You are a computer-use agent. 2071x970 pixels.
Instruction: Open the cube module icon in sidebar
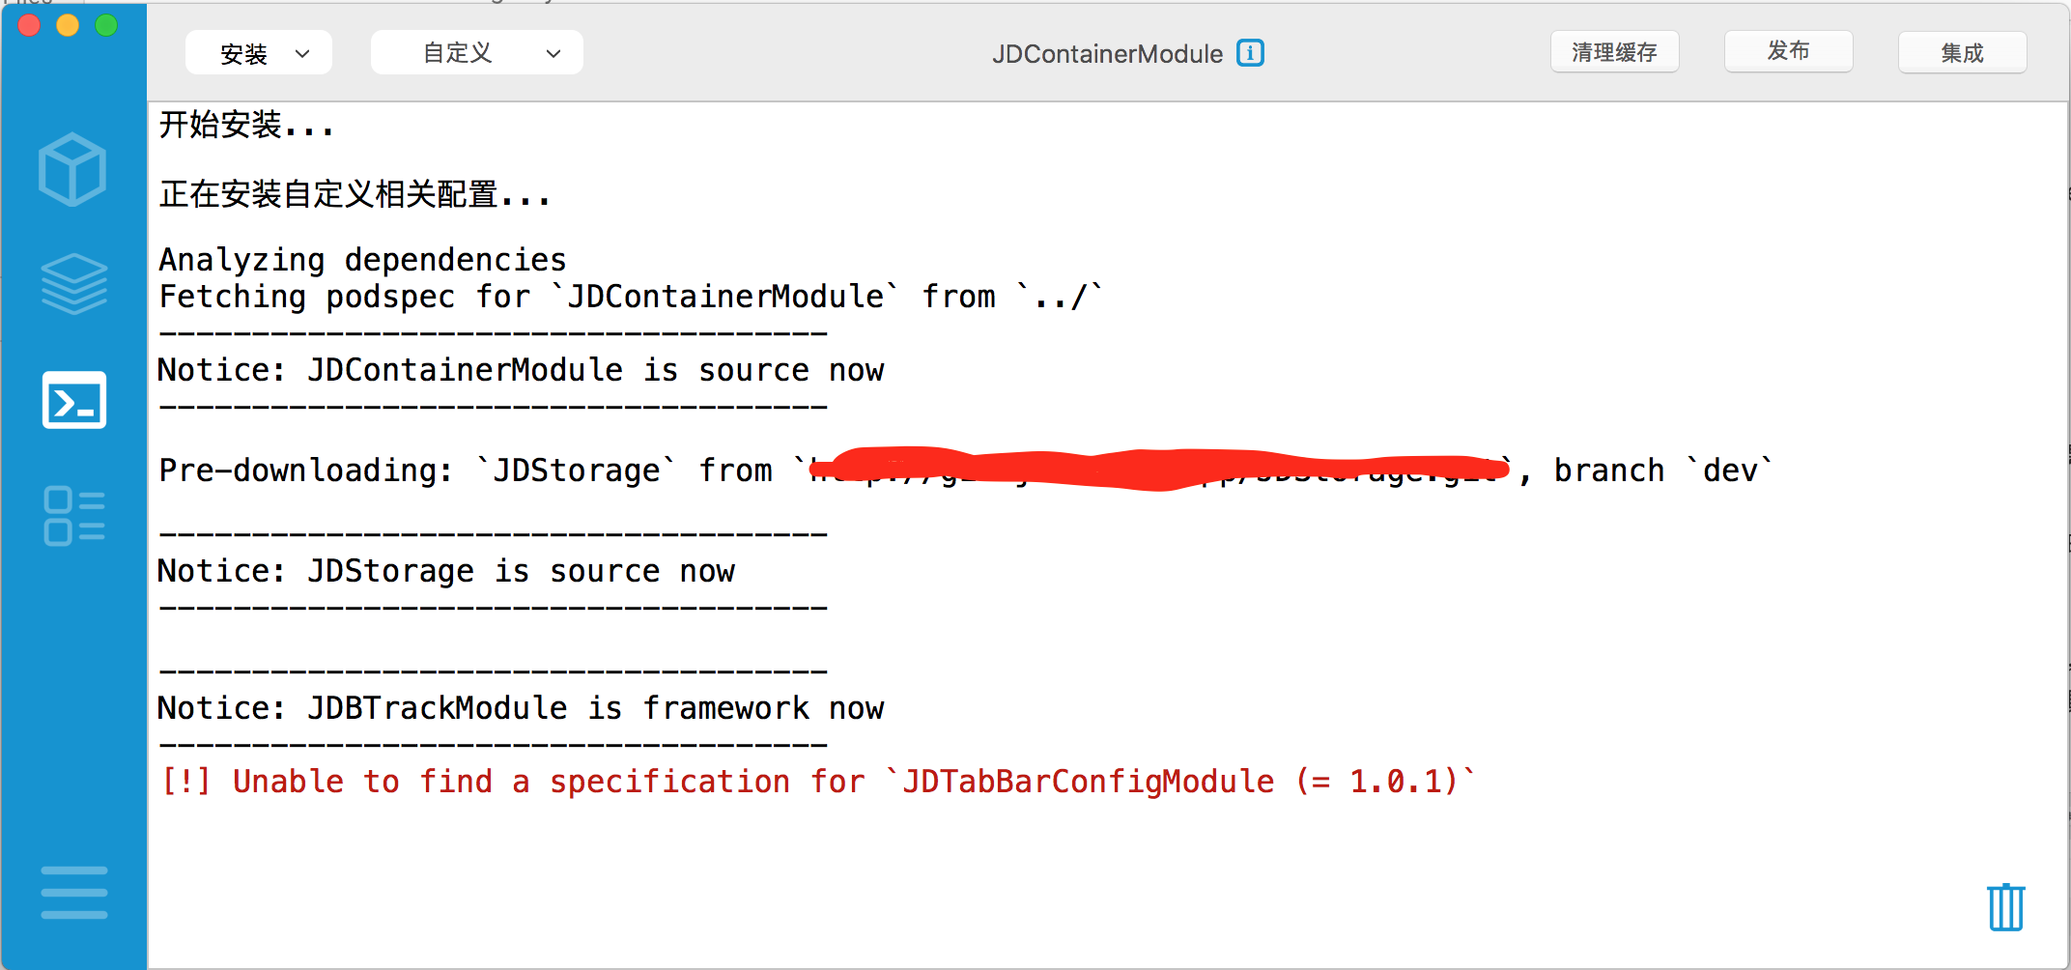72,170
